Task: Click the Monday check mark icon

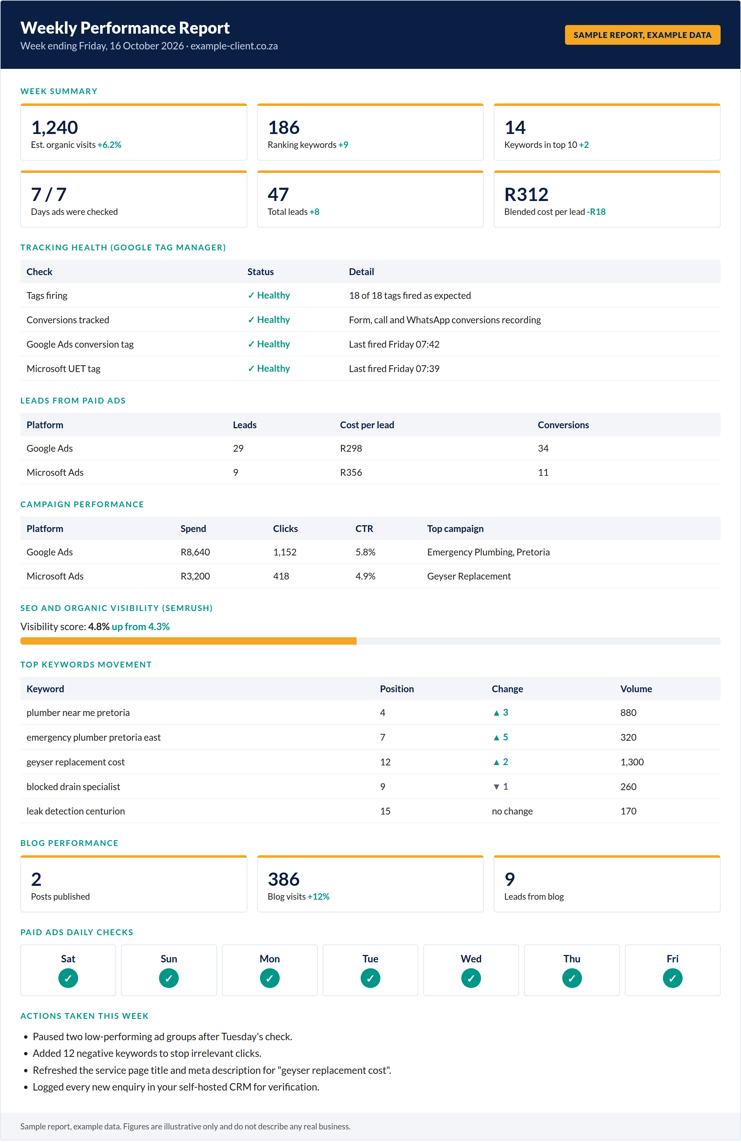Action: (270, 978)
